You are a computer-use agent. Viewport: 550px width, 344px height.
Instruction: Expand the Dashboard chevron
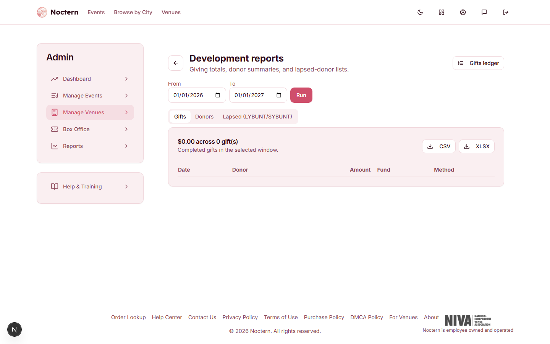point(126,79)
